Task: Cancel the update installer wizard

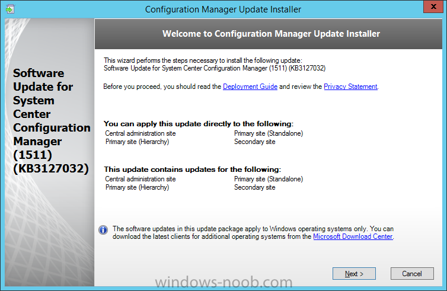Action: (412, 274)
